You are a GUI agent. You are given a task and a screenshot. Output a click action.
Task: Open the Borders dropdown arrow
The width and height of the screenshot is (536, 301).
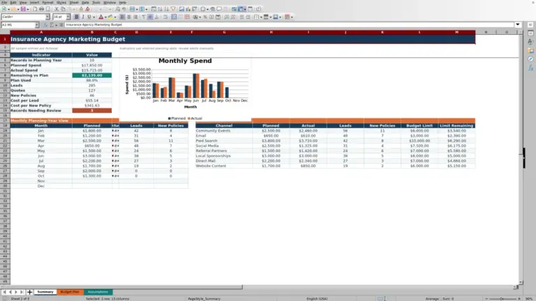click(261, 17)
